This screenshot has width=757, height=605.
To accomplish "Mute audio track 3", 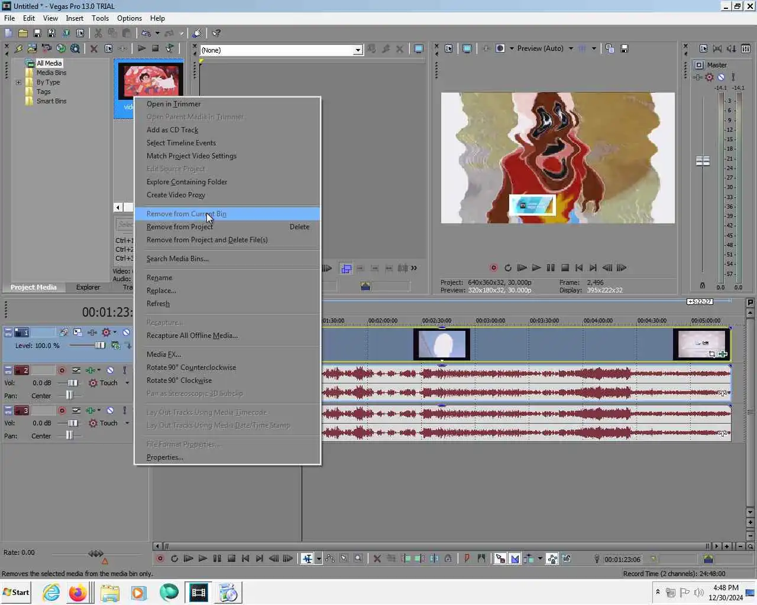I will [x=110, y=411].
